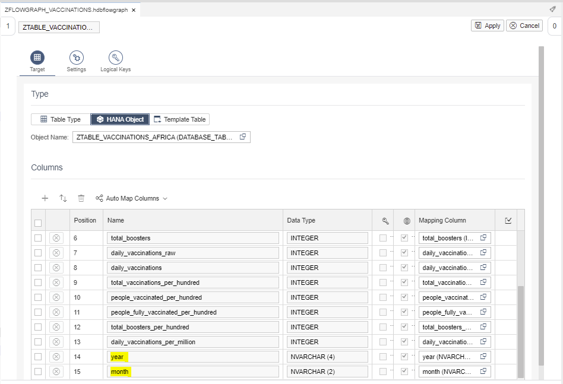Screen dimensions: 563x384
Task: Select row checkbox for total_boosters
Action: pos(38,238)
